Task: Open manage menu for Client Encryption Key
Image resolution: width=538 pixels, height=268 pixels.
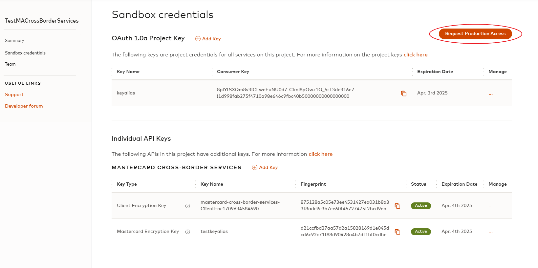Action: click(x=491, y=206)
